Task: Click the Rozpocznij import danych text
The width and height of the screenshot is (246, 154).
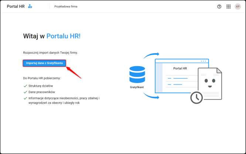Action: point(50,53)
